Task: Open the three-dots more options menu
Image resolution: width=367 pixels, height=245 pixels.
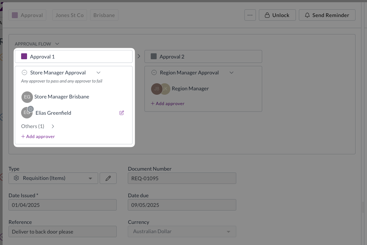Action: [x=250, y=15]
